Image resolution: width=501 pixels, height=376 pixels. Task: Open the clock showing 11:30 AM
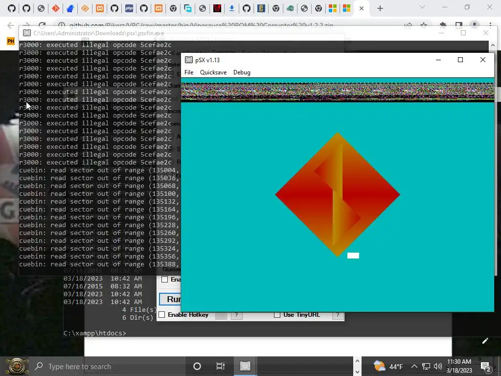click(x=459, y=366)
